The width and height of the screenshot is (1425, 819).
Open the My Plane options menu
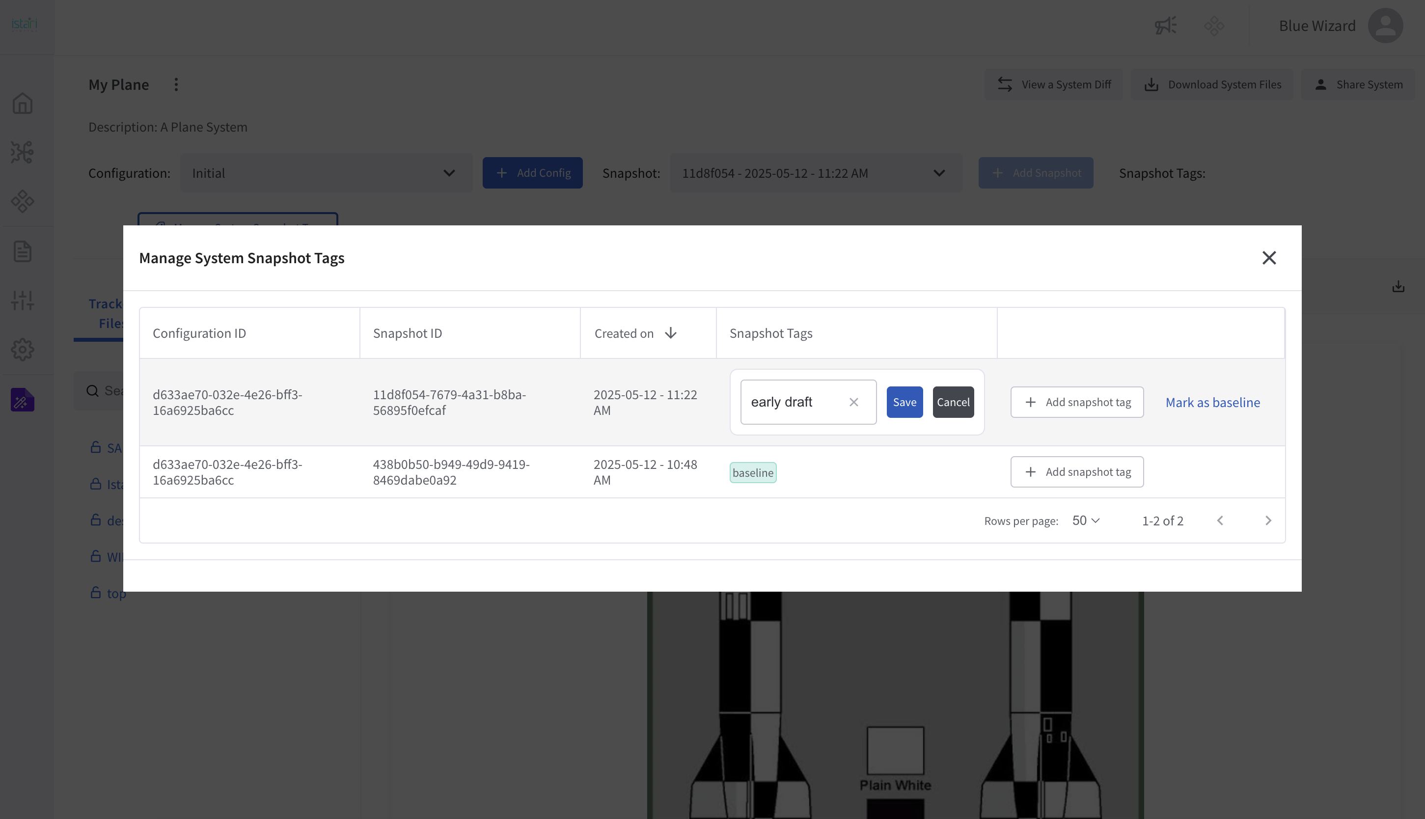(x=176, y=84)
